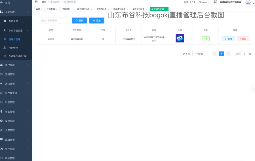255x161 pixels.
Task: Focus the 请输入登录账号 input field
Action: point(54,21)
